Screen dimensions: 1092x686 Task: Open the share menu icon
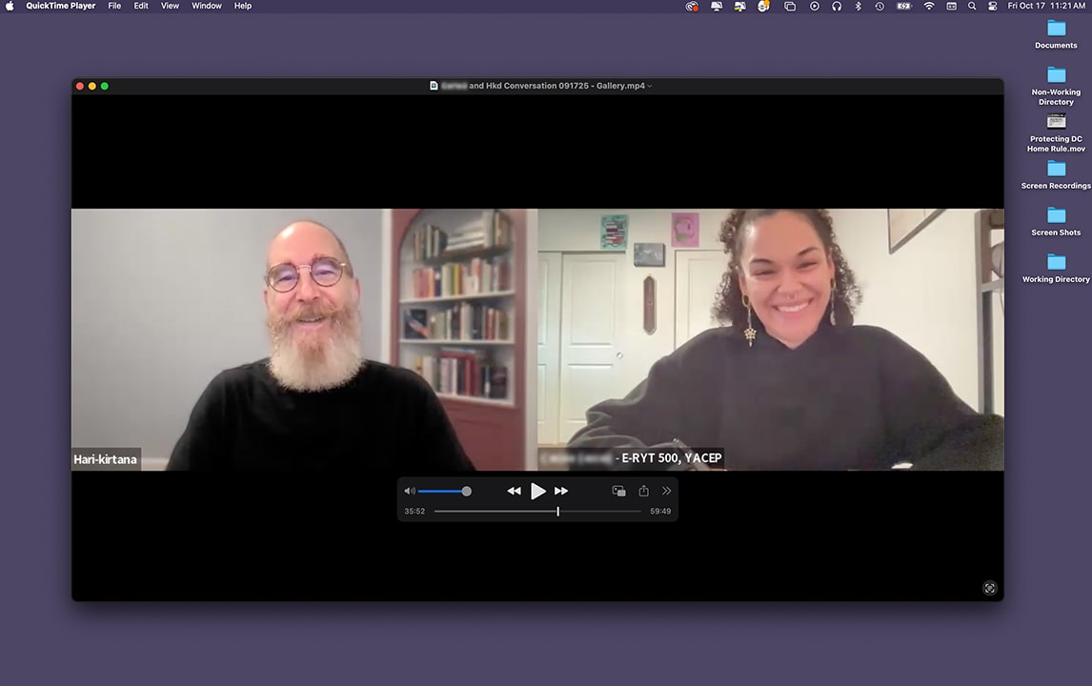(x=643, y=491)
